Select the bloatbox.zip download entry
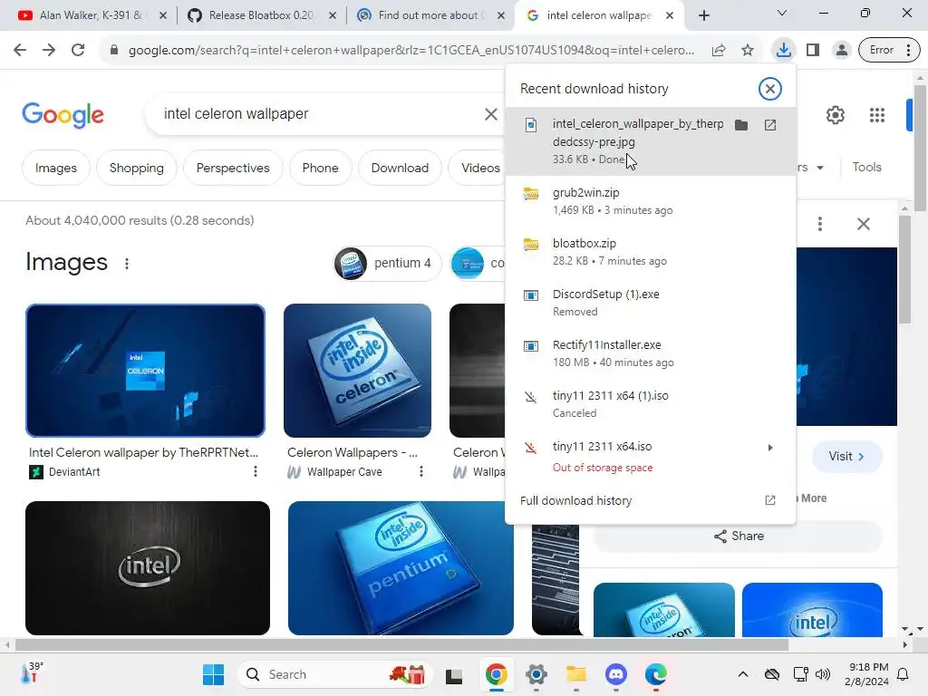The width and height of the screenshot is (928, 696). (x=649, y=252)
